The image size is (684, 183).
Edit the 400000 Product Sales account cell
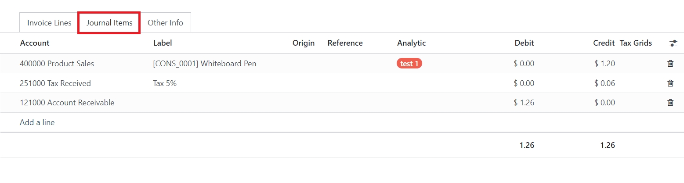[x=57, y=64]
